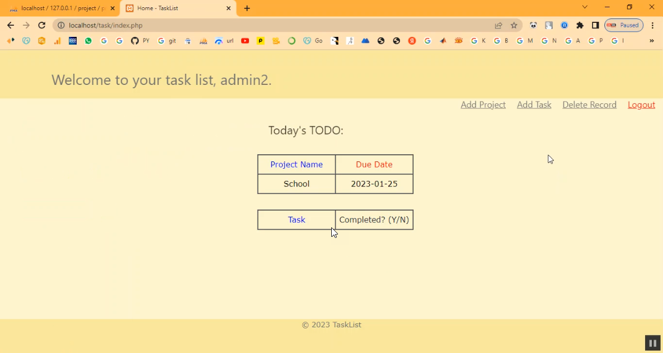Open the Google B bookmark
663x353 pixels.
[x=501, y=41]
